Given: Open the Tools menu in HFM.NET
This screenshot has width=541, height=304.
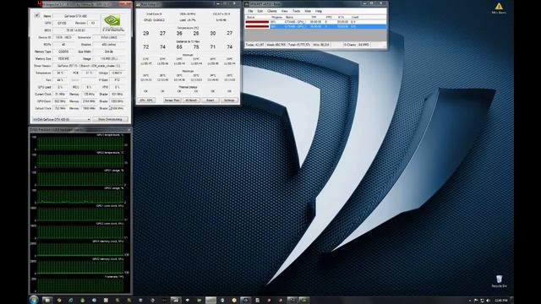Looking at the screenshot, I should click(x=296, y=11).
